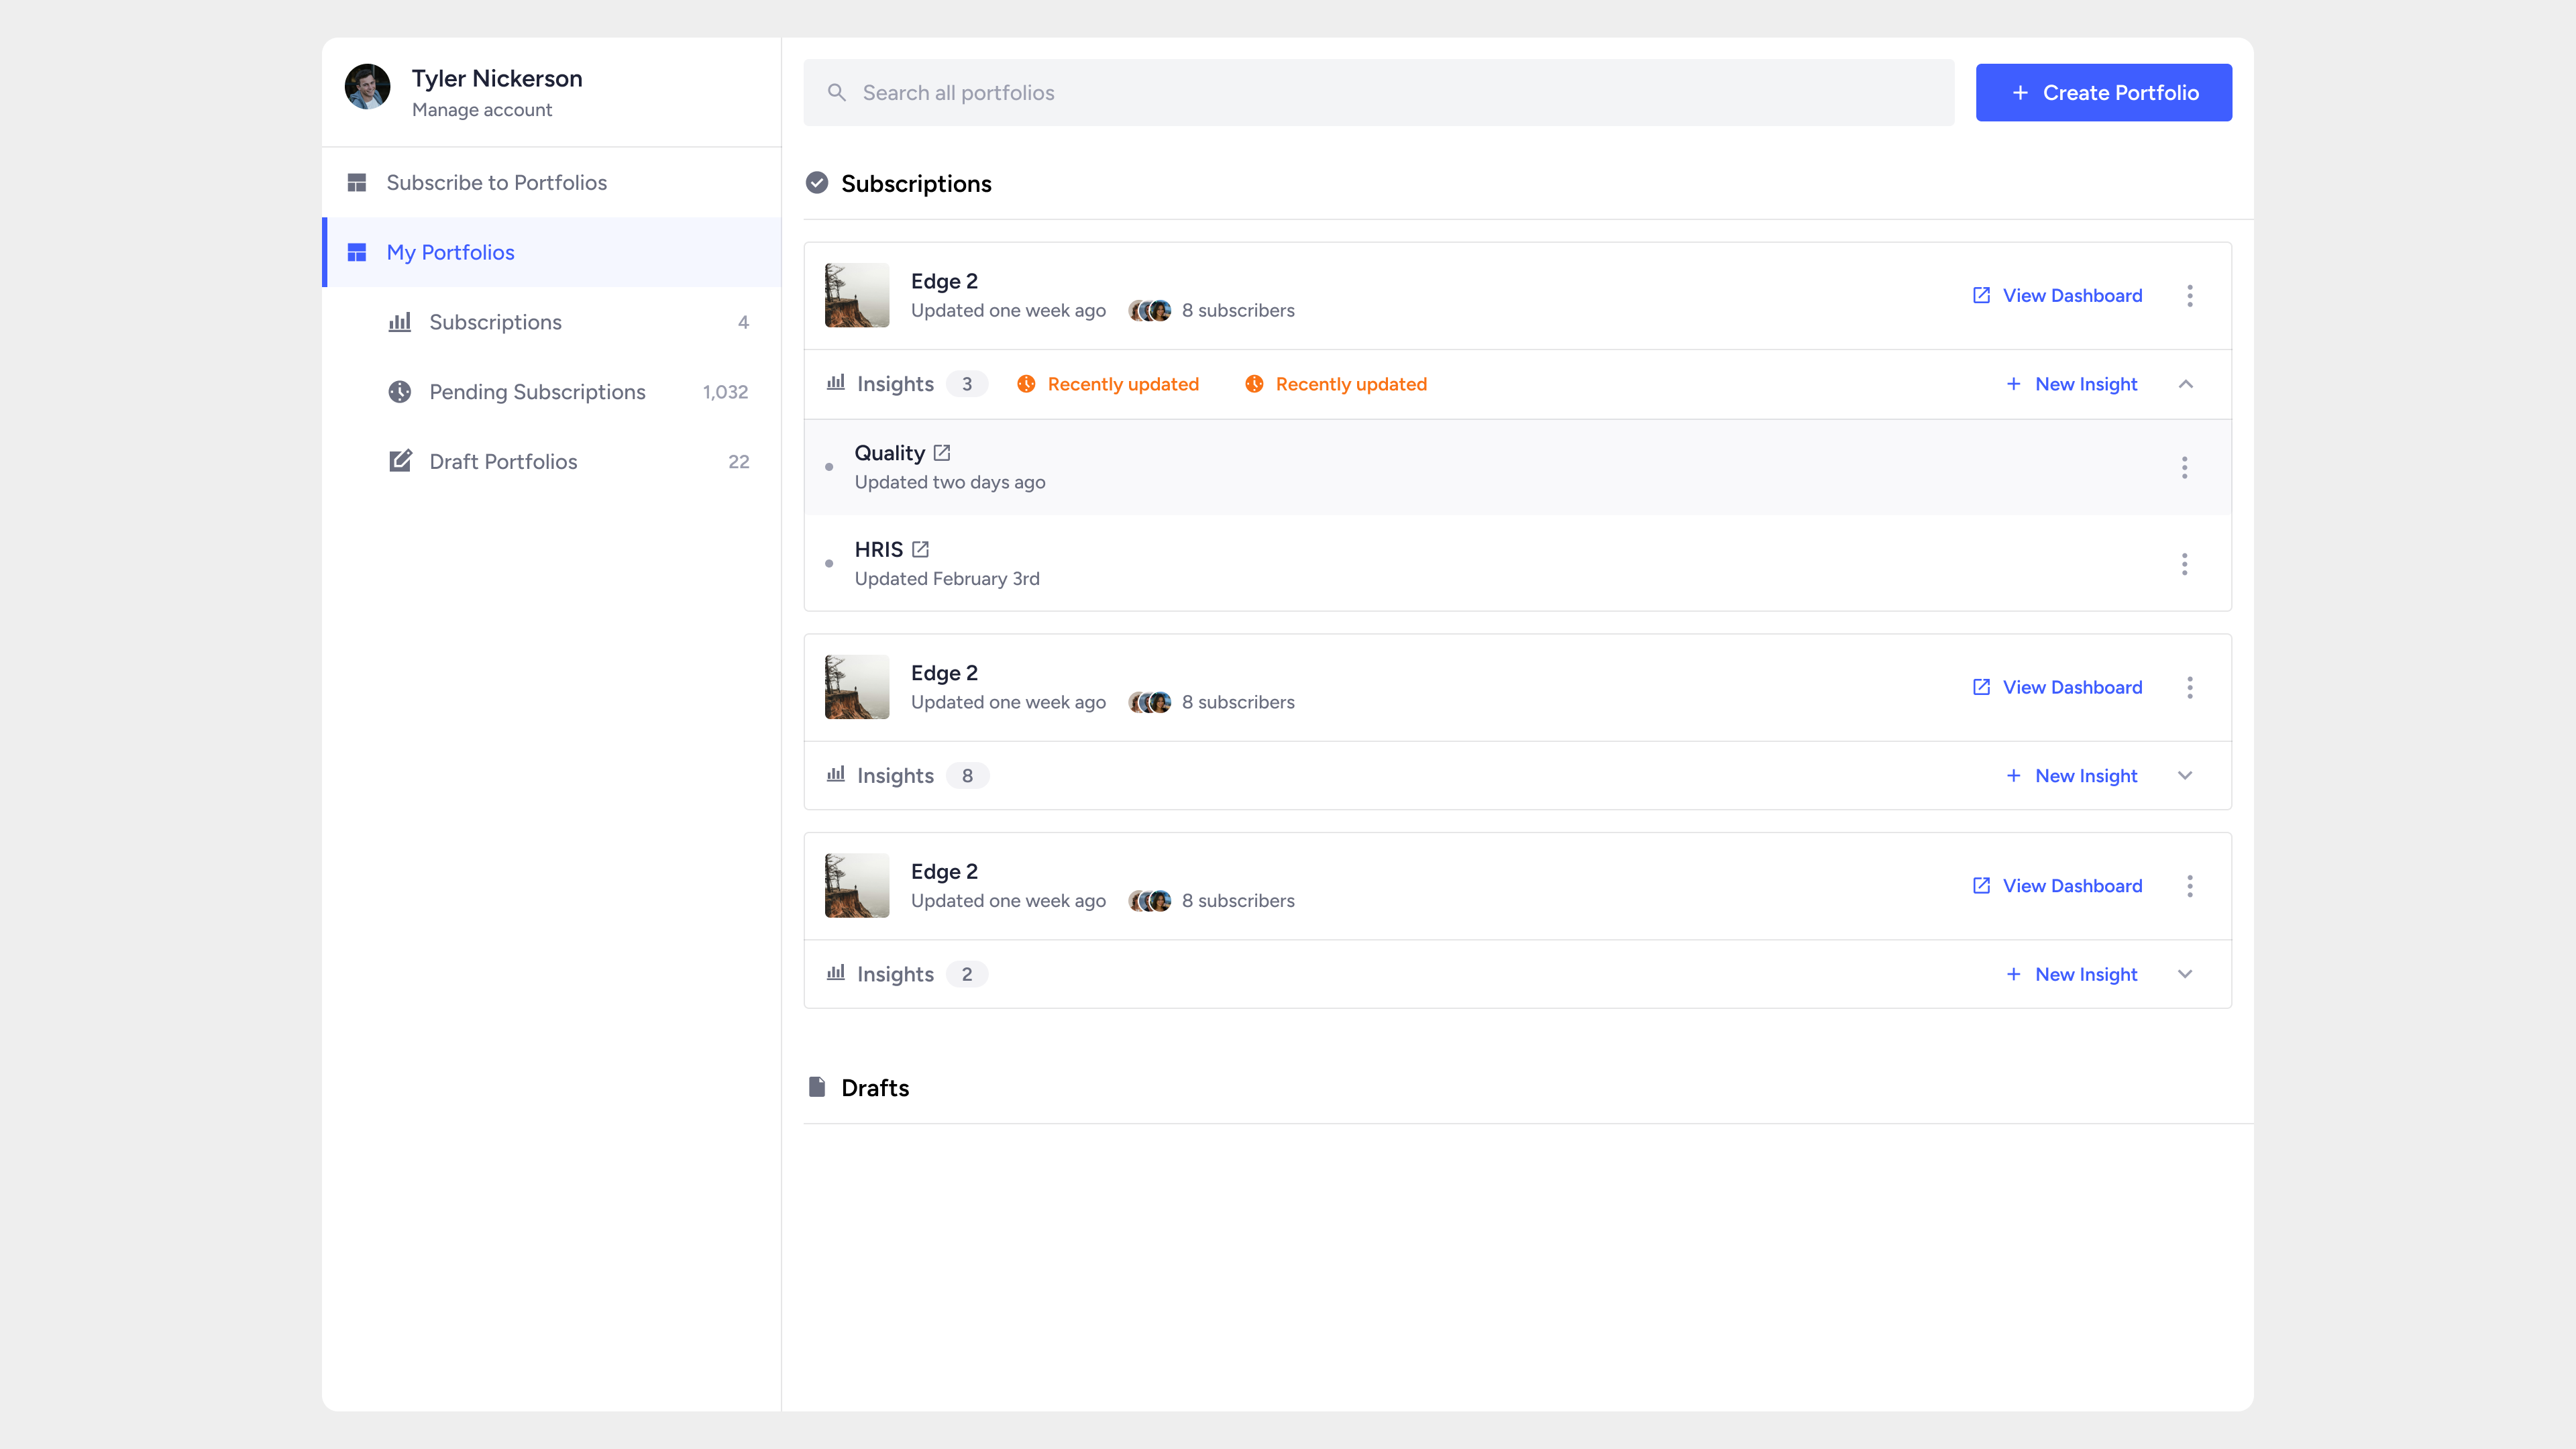Image resolution: width=2576 pixels, height=1449 pixels.
Task: Expand the Insights 8 section
Action: tap(2186, 776)
